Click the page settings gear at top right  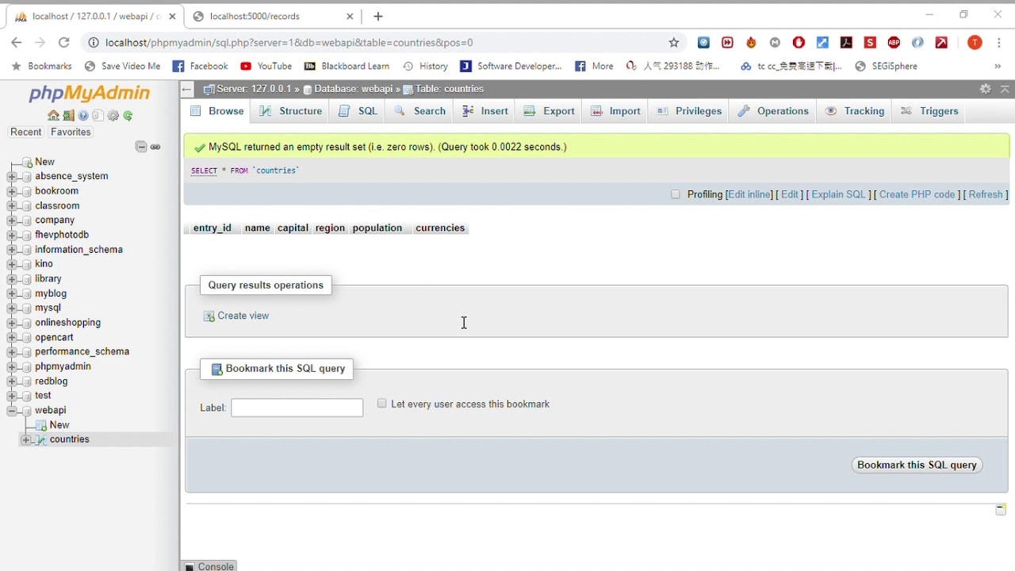(x=985, y=89)
